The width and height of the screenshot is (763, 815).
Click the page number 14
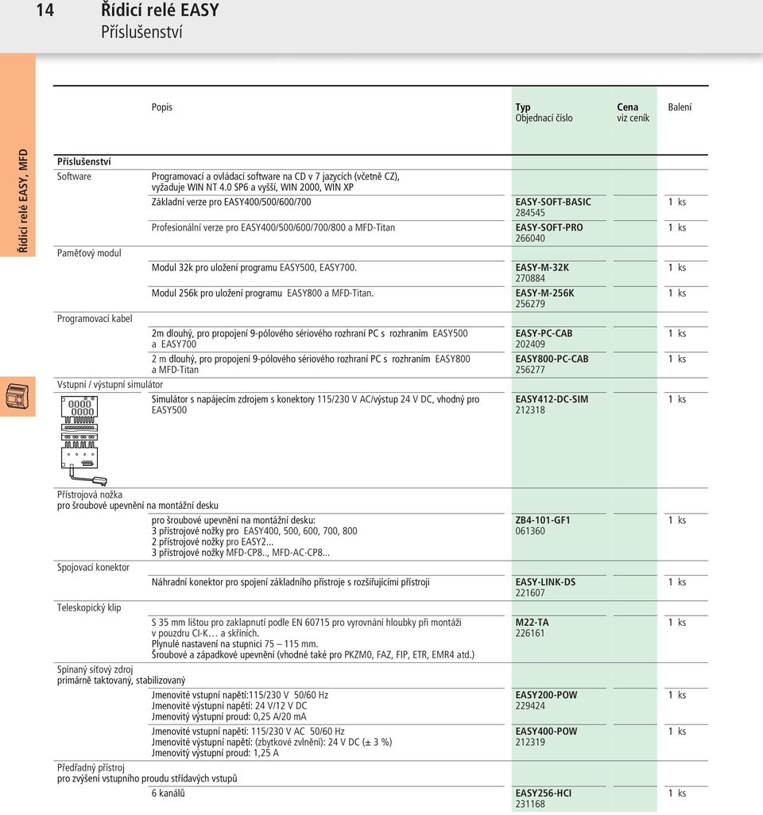click(45, 10)
